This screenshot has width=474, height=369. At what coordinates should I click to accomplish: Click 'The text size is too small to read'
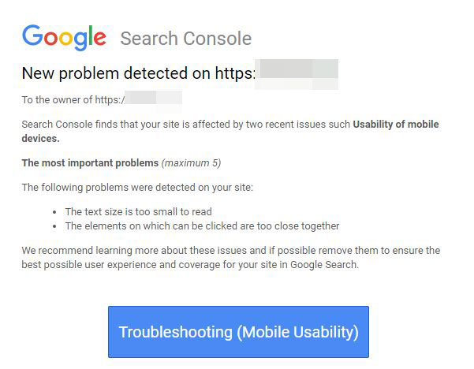(138, 211)
